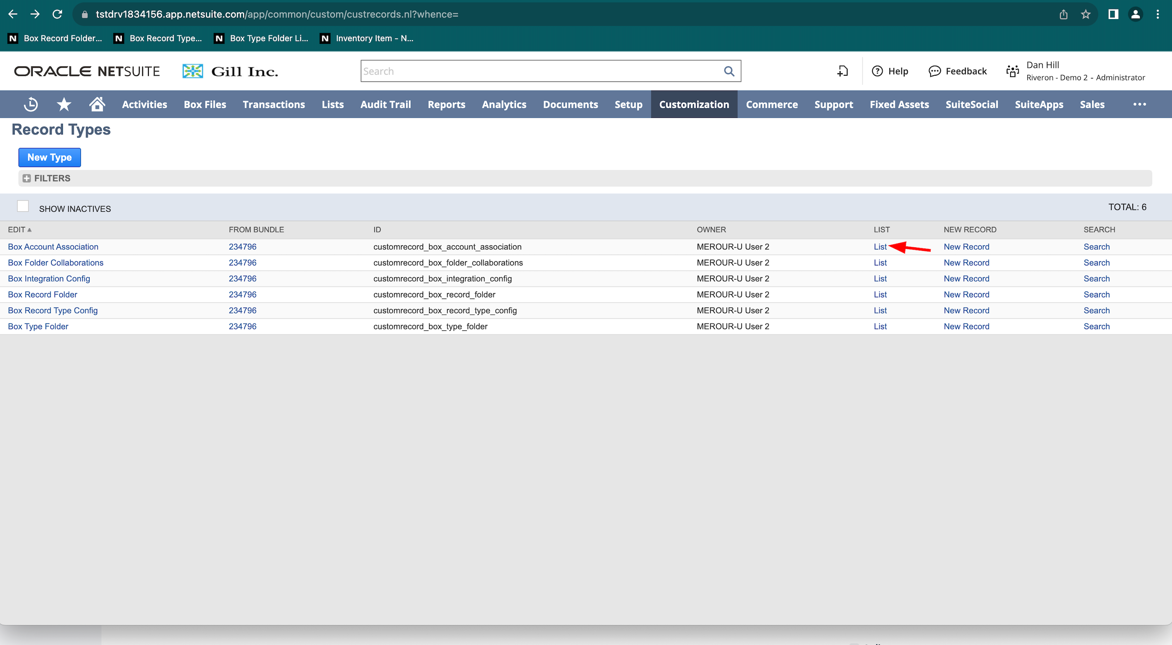This screenshot has width=1172, height=645.
Task: Open Shortcuts star icon in navigation bar
Action: click(64, 104)
